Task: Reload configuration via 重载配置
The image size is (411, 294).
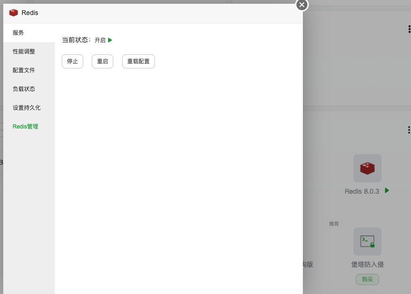Action: tap(138, 61)
